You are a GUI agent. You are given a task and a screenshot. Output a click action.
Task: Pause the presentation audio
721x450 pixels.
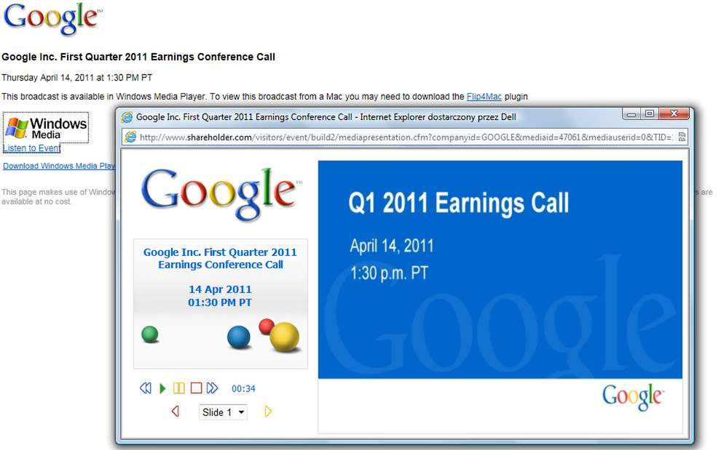pos(179,388)
